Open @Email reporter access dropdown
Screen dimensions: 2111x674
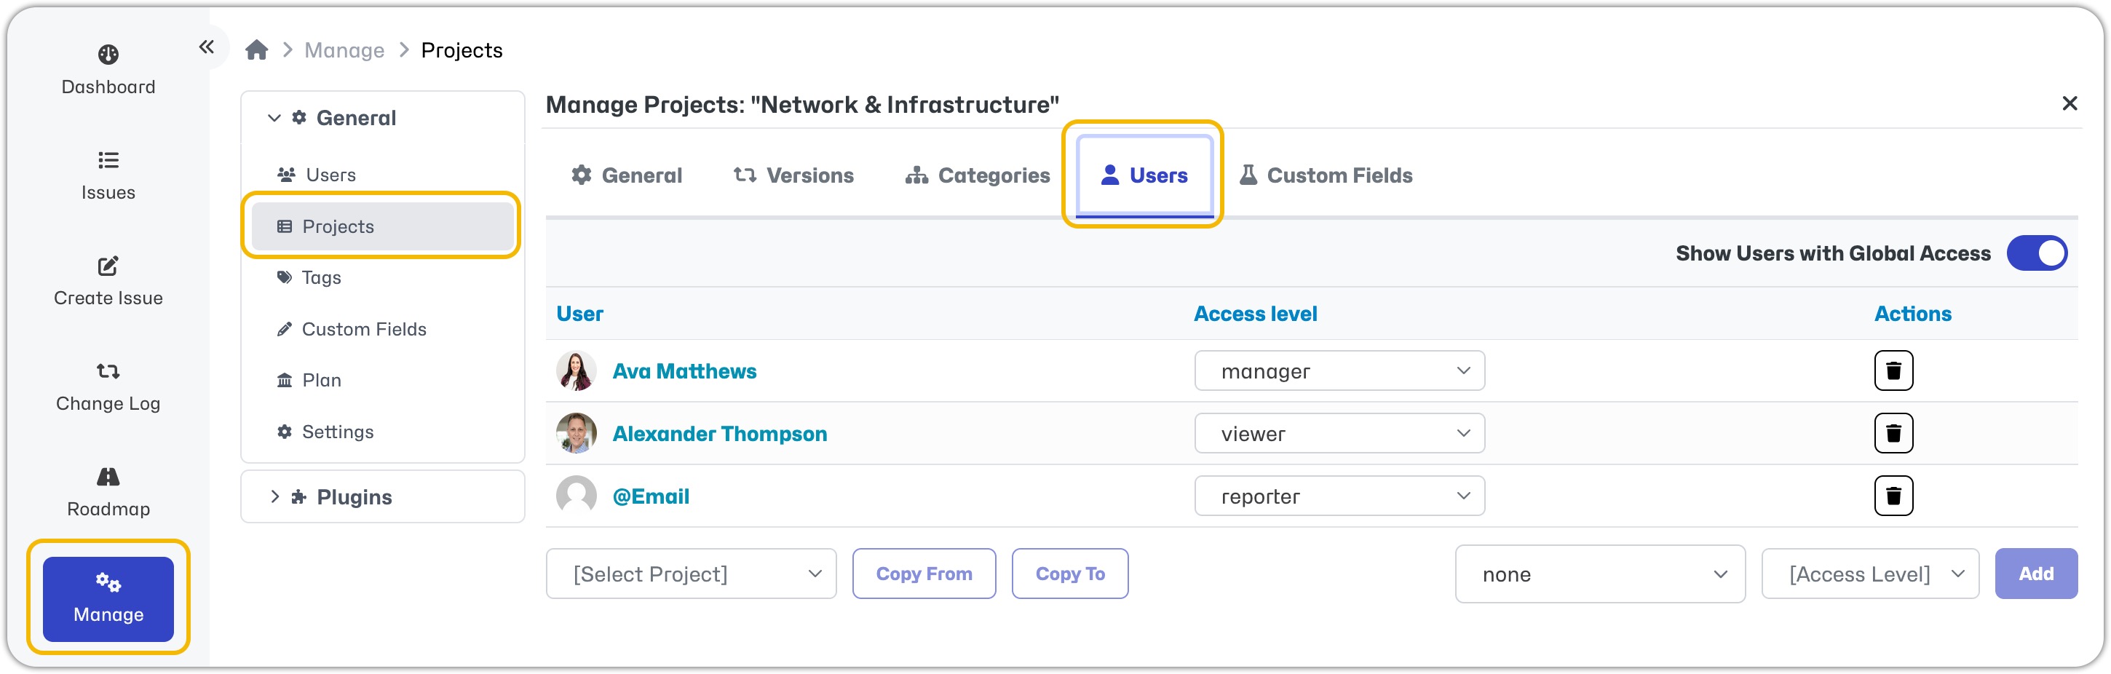(x=1339, y=496)
